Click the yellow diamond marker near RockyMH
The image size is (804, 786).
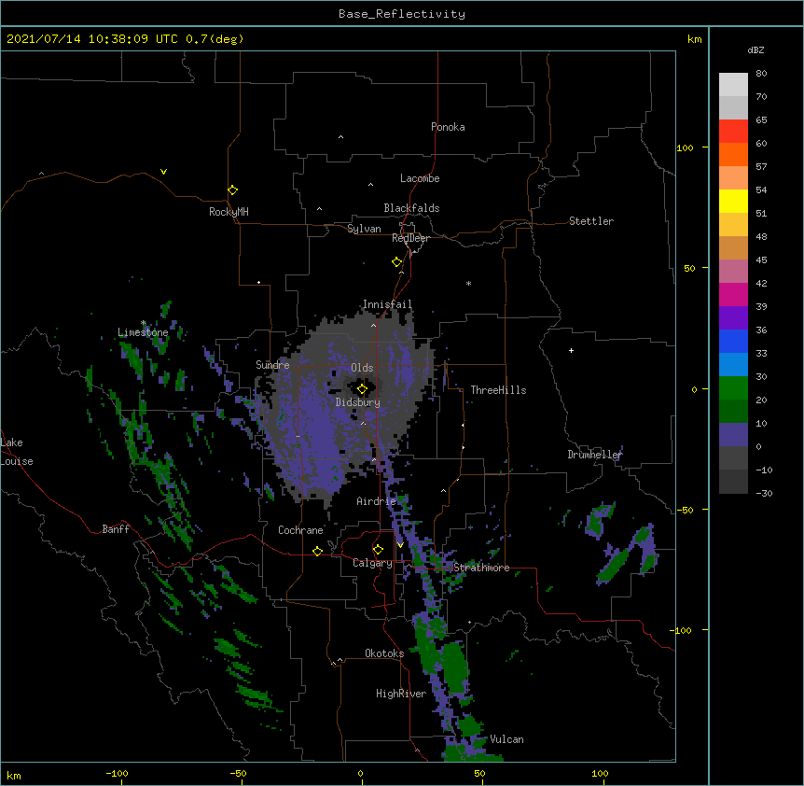point(232,190)
